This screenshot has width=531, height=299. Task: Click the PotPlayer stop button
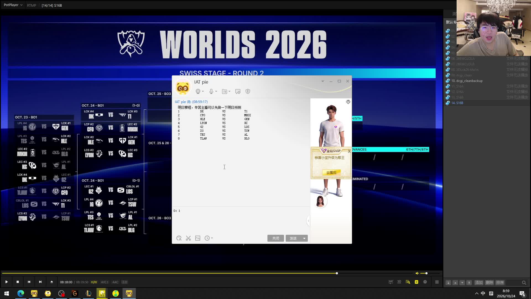[18, 282]
